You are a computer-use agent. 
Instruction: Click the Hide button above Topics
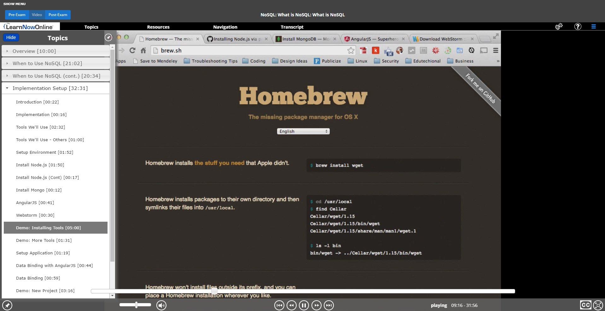pos(11,37)
